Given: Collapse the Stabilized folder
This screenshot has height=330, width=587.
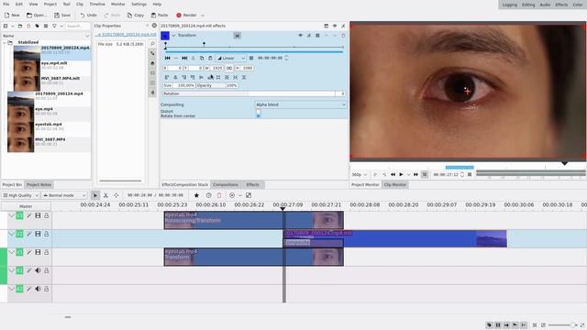Looking at the screenshot, I should (x=4, y=42).
